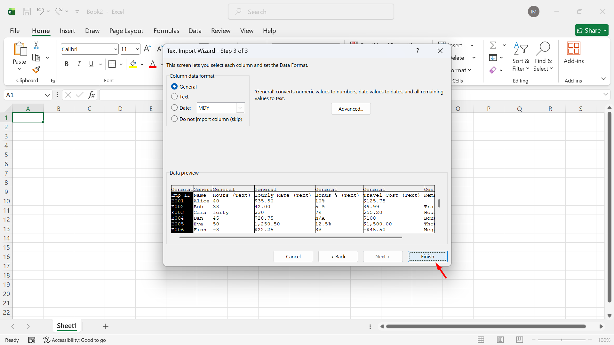Expand the Name Box dropdown arrow

(x=47, y=95)
